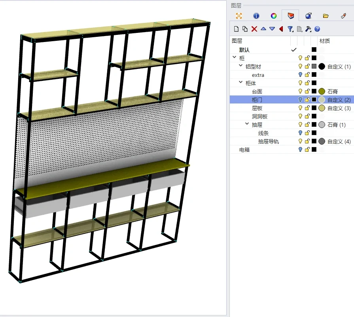Collapse the 铝型材 layer group
This screenshot has width=354, height=317.
[x=240, y=65]
